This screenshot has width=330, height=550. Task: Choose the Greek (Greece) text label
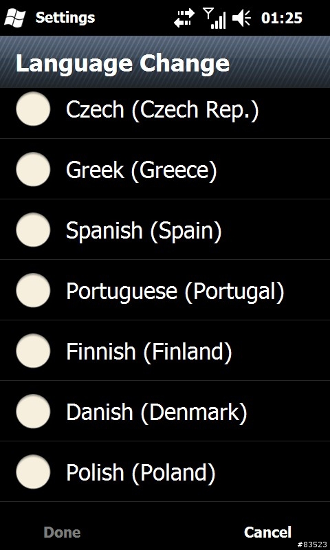click(x=142, y=170)
